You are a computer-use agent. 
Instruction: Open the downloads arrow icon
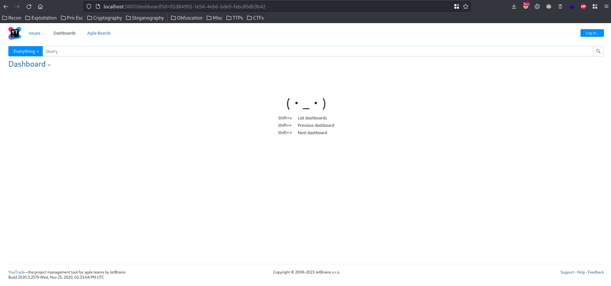point(514,6)
